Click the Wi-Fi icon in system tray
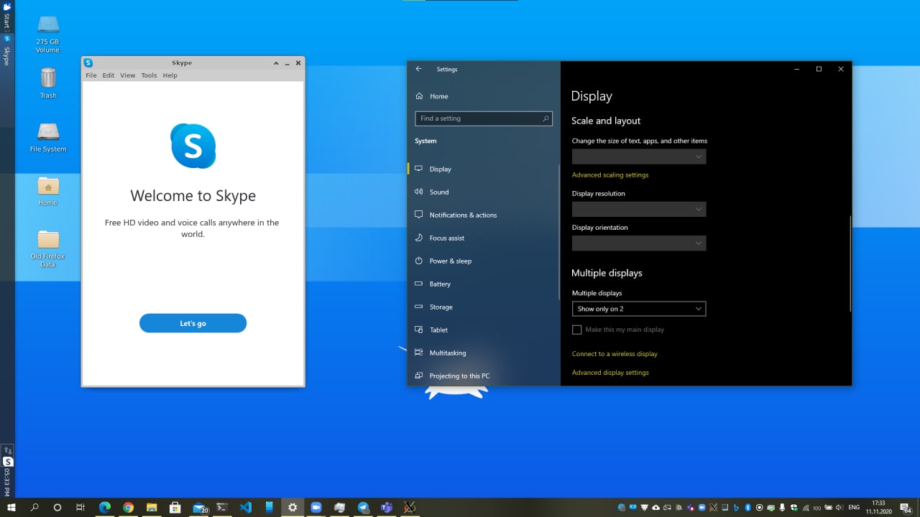This screenshot has height=517, width=920. tap(806, 508)
